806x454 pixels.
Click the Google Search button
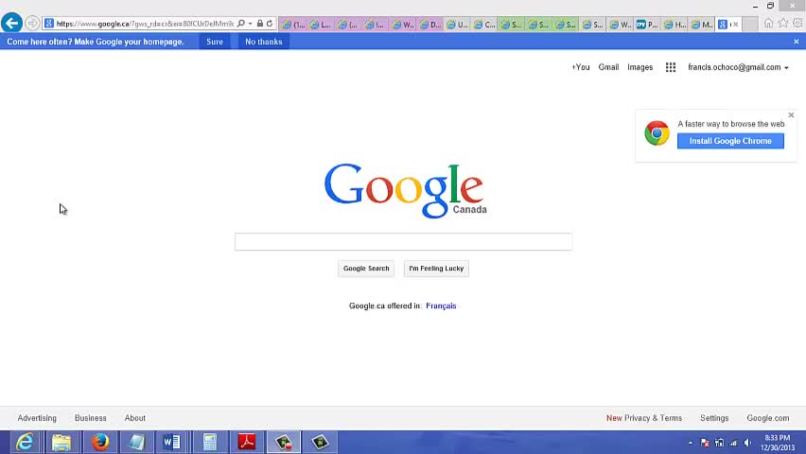pyautogui.click(x=366, y=269)
